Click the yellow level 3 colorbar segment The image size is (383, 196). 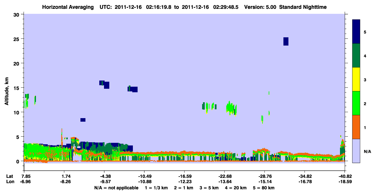(x=356, y=79)
